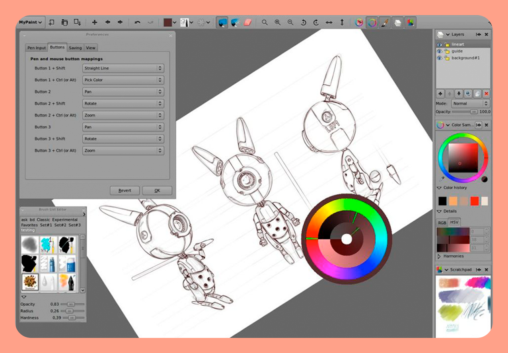Screen dimensions: 508x353
Task: Click the scratchpad icon in toolbar
Action: [x=410, y=23]
